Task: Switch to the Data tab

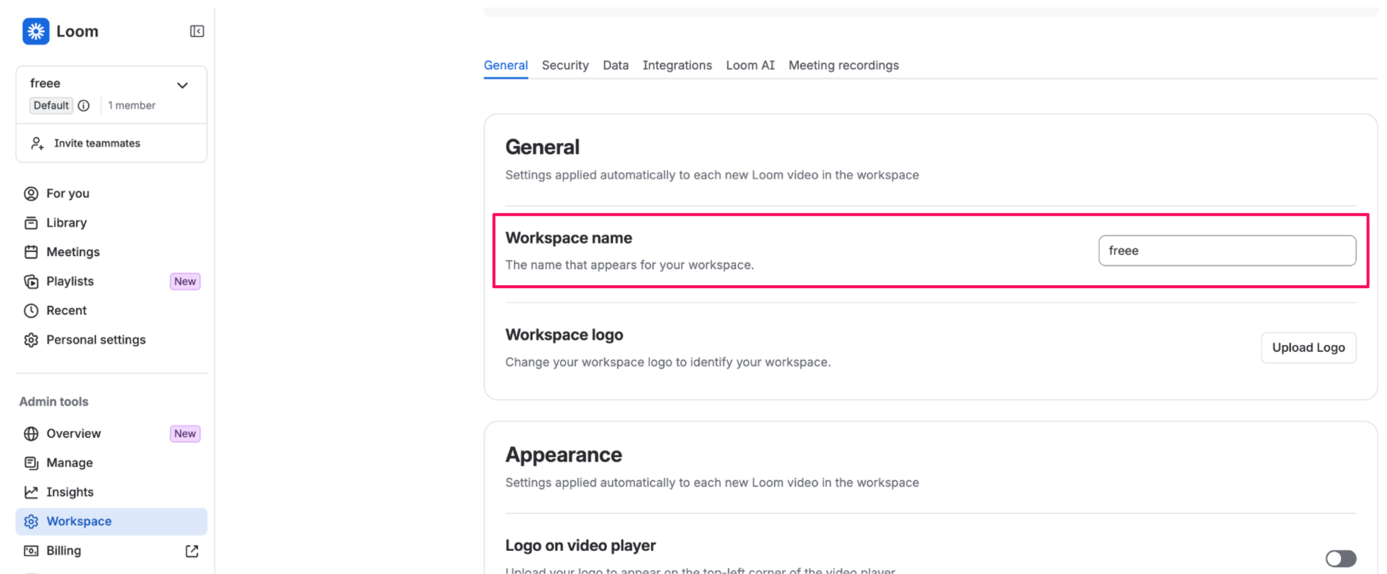Action: pyautogui.click(x=616, y=65)
